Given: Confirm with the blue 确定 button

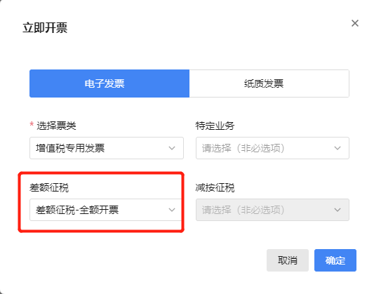Looking at the screenshot, I should [335, 260].
